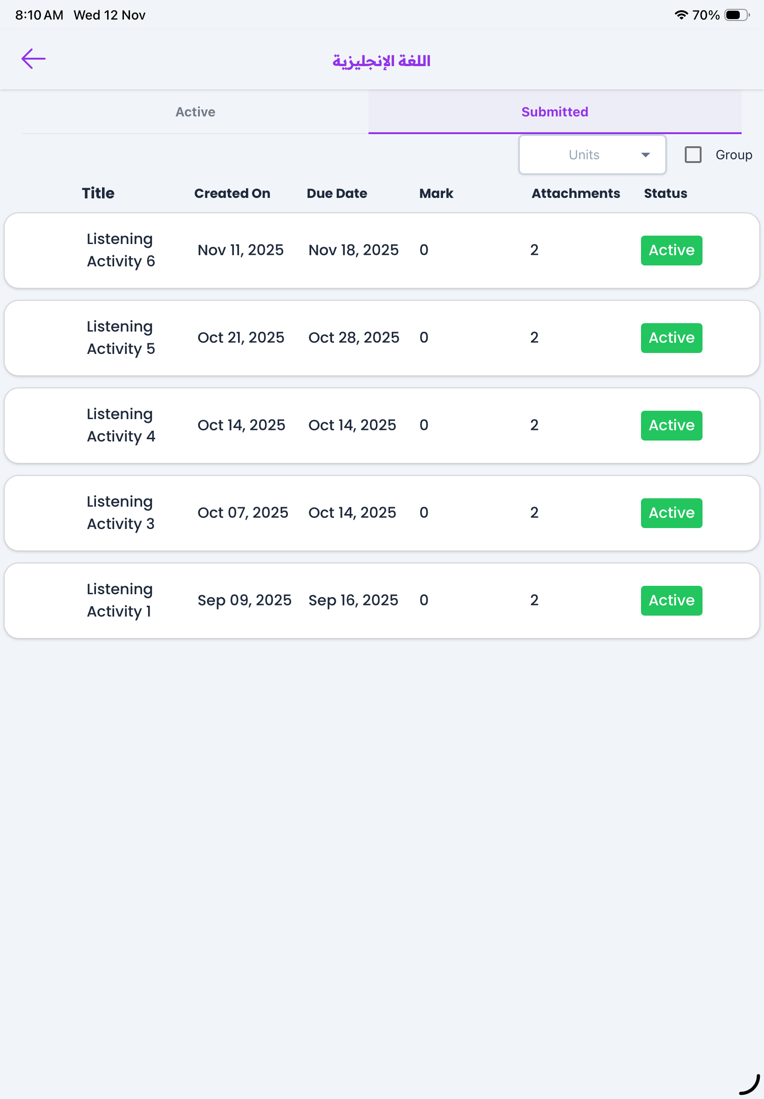Select the Submitted tab
The height and width of the screenshot is (1099, 764).
(x=554, y=112)
